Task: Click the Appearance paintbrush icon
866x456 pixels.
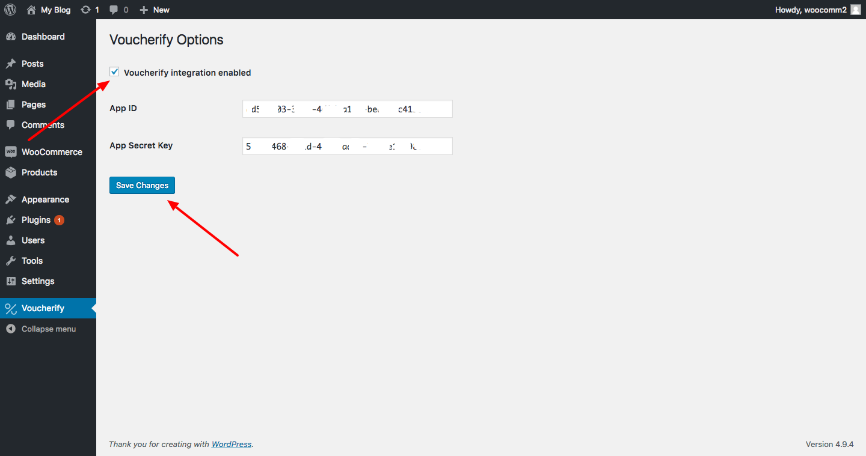Action: tap(11, 199)
